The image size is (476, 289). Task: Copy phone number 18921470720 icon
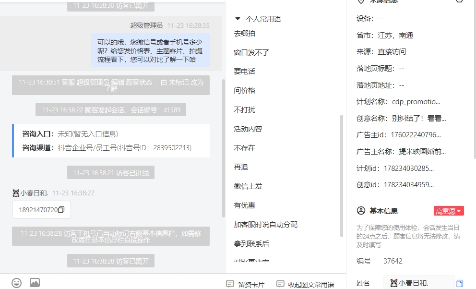click(x=61, y=209)
